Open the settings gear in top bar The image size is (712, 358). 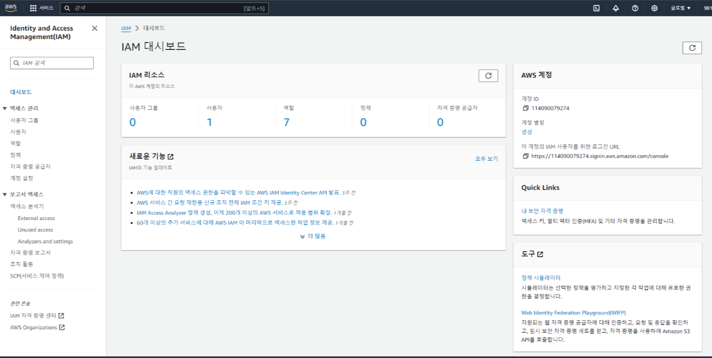pyautogui.click(x=654, y=8)
